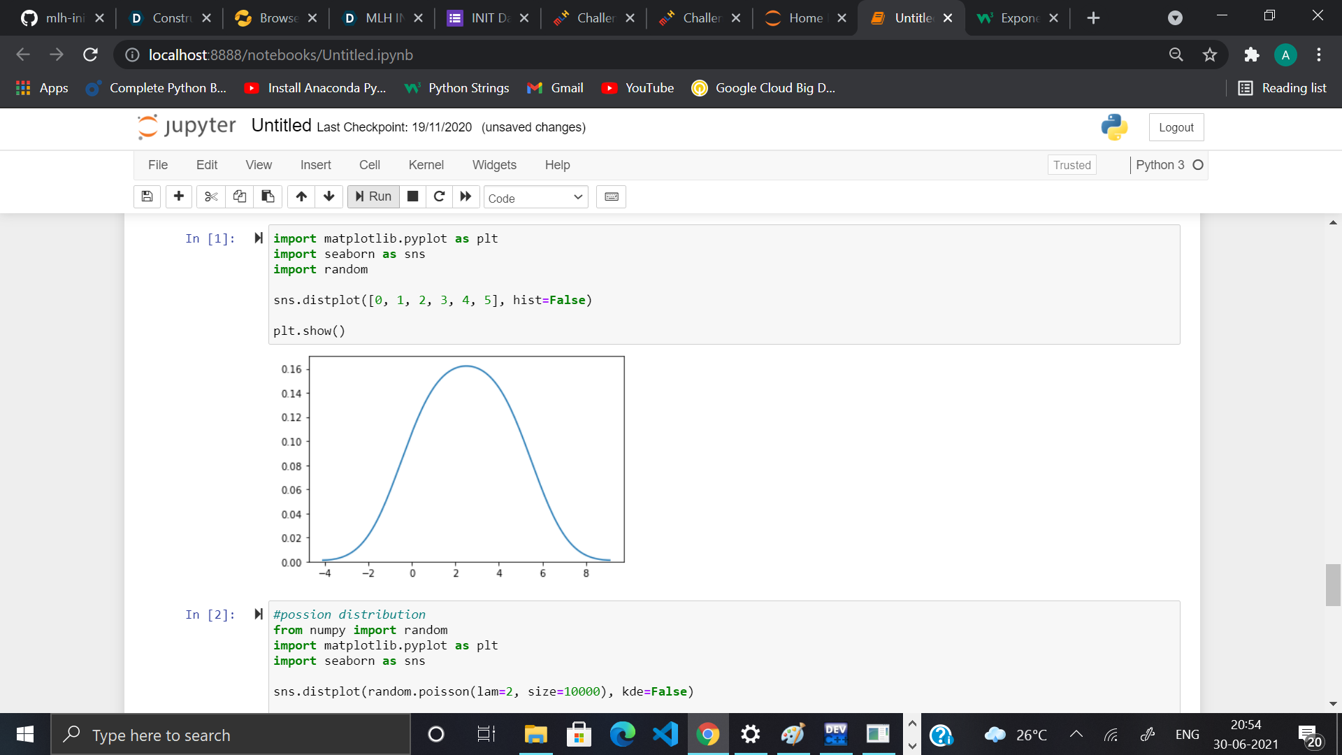Expand the Code cell type dropdown

[x=535, y=198]
